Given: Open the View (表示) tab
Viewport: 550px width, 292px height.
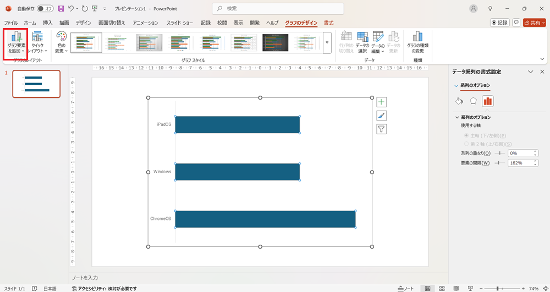Looking at the screenshot, I should coord(239,23).
